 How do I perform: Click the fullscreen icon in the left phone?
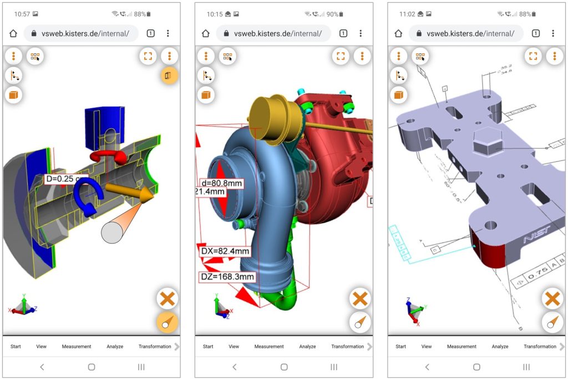pyautogui.click(x=148, y=56)
